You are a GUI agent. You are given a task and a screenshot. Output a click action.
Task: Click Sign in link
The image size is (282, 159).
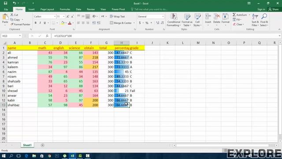(x=261, y=9)
